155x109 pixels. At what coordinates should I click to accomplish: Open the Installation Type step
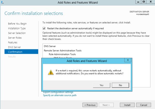(17, 28)
